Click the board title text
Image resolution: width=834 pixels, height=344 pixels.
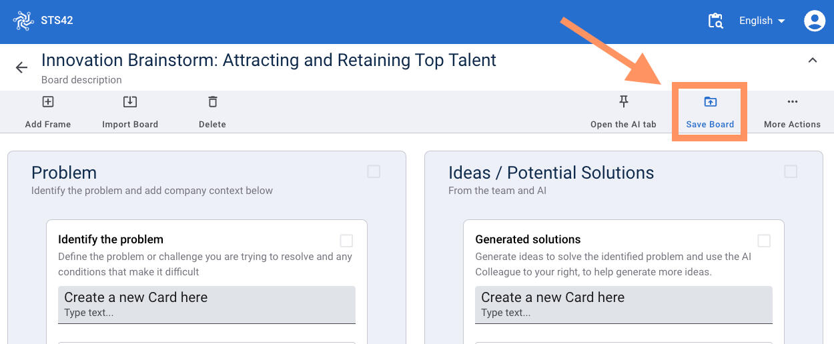(x=269, y=60)
